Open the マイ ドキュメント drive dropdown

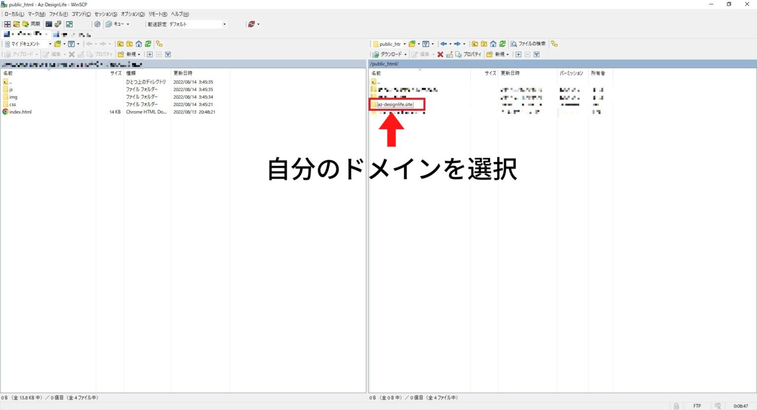tap(50, 44)
